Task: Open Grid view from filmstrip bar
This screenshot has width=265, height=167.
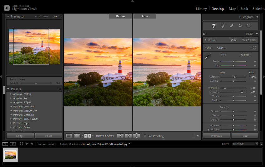Action: [22, 144]
